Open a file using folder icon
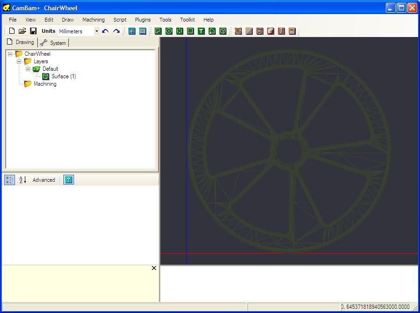Viewport: 420px width, 313px height. pos(22,31)
